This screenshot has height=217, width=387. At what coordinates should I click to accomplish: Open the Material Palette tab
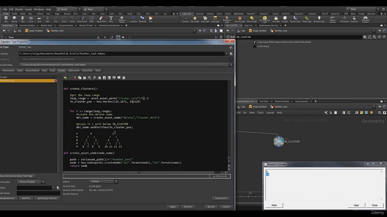(x=282, y=101)
